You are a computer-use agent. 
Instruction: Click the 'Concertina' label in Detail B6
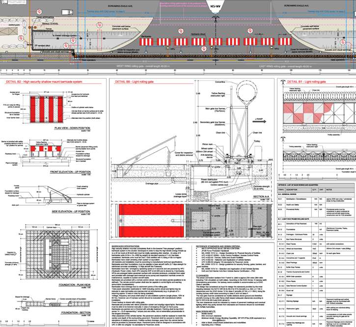tap(220, 82)
